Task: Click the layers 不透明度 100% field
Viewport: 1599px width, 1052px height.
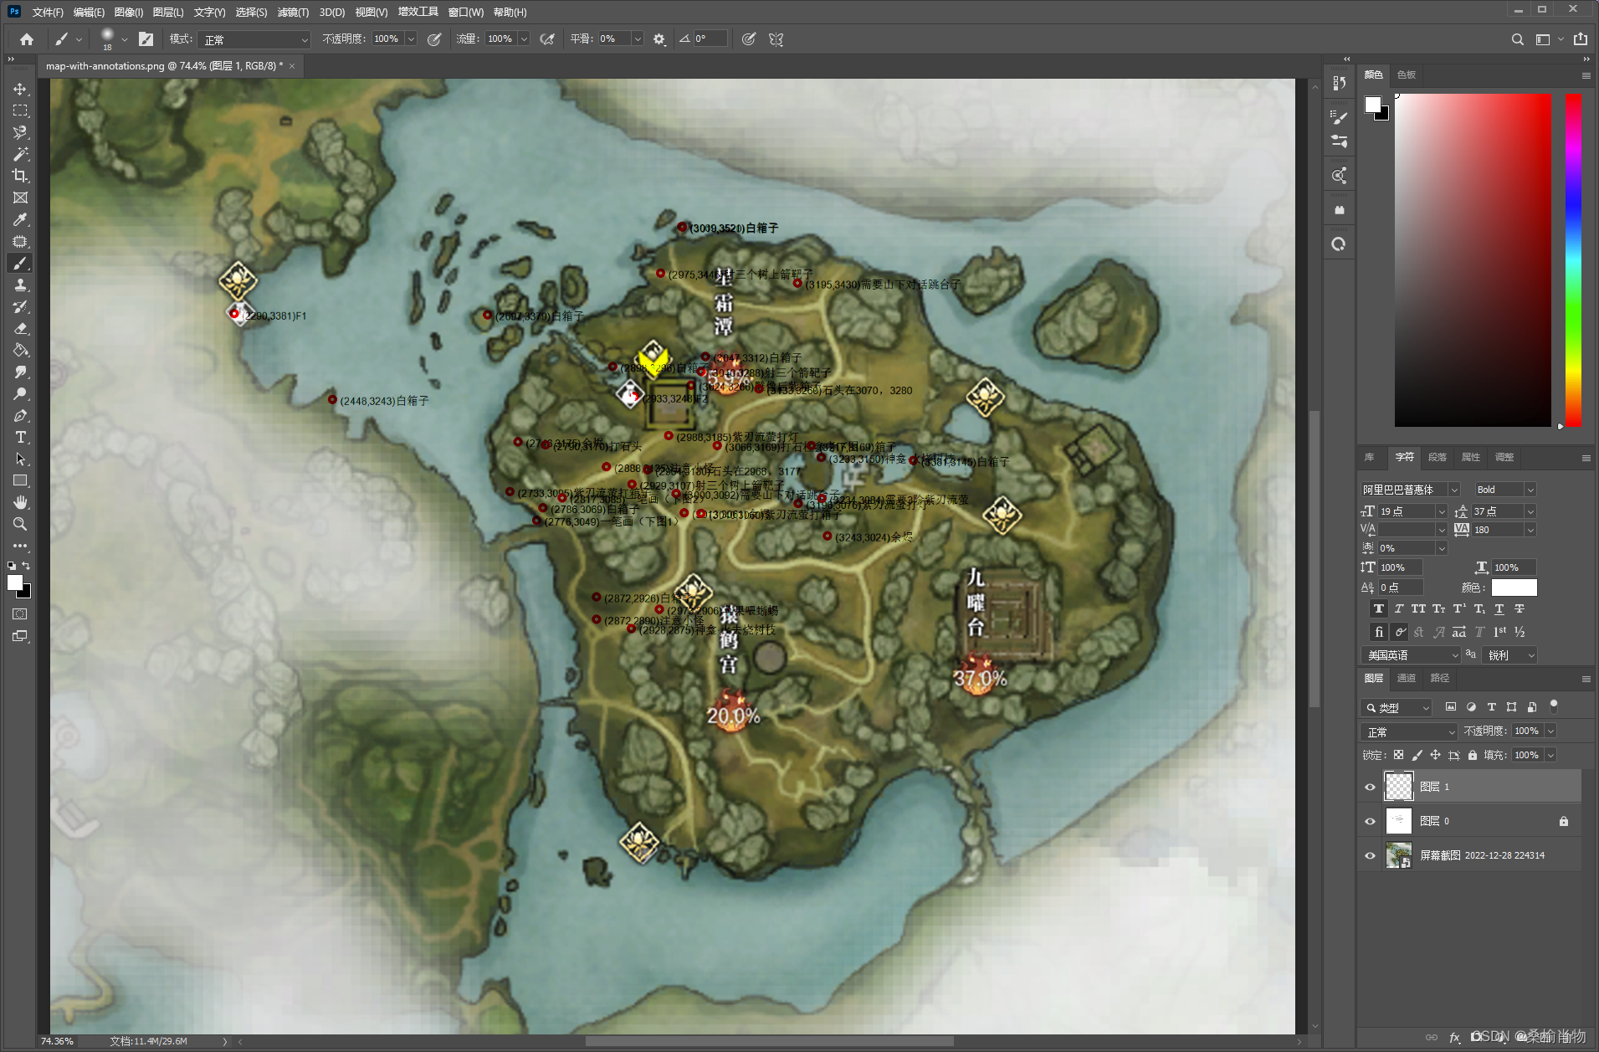Action: 1526,731
